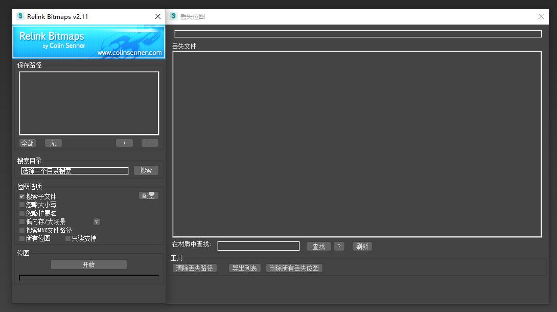Click the progress bar under 开始
The height and width of the screenshot is (312, 557).
89,278
